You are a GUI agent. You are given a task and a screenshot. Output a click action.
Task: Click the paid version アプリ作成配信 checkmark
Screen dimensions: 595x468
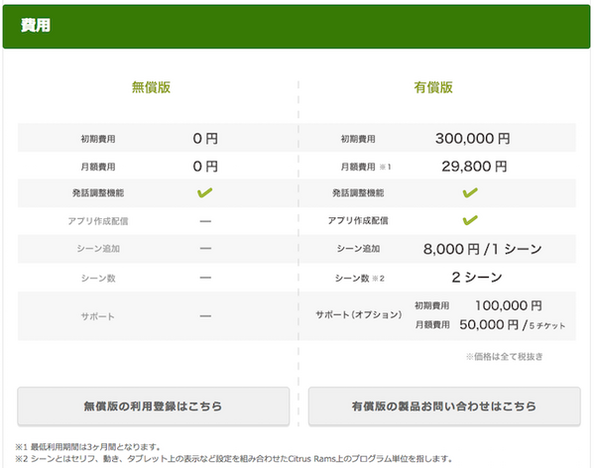(470, 220)
